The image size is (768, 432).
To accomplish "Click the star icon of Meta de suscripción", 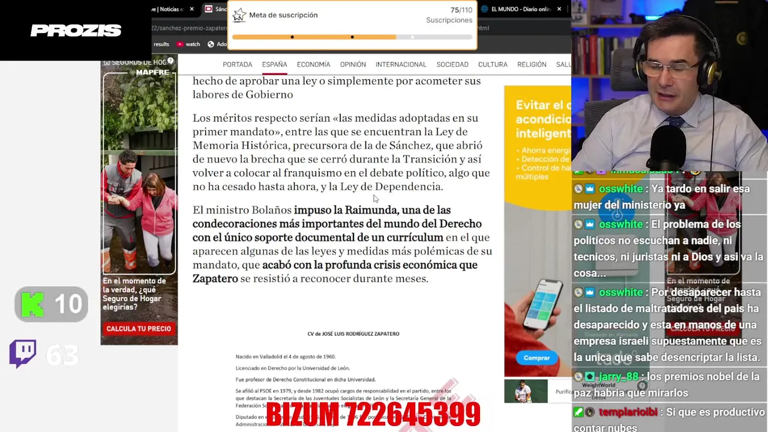I will click(x=239, y=15).
